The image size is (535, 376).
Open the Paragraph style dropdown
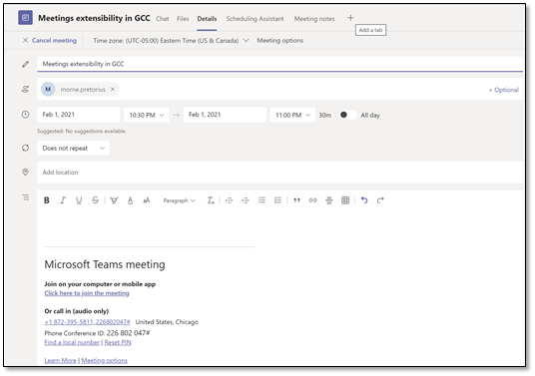point(179,200)
